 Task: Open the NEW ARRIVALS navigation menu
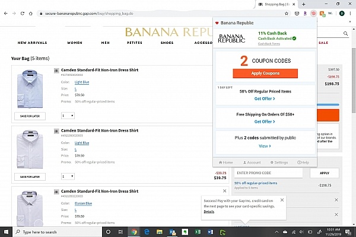[x=32, y=43]
